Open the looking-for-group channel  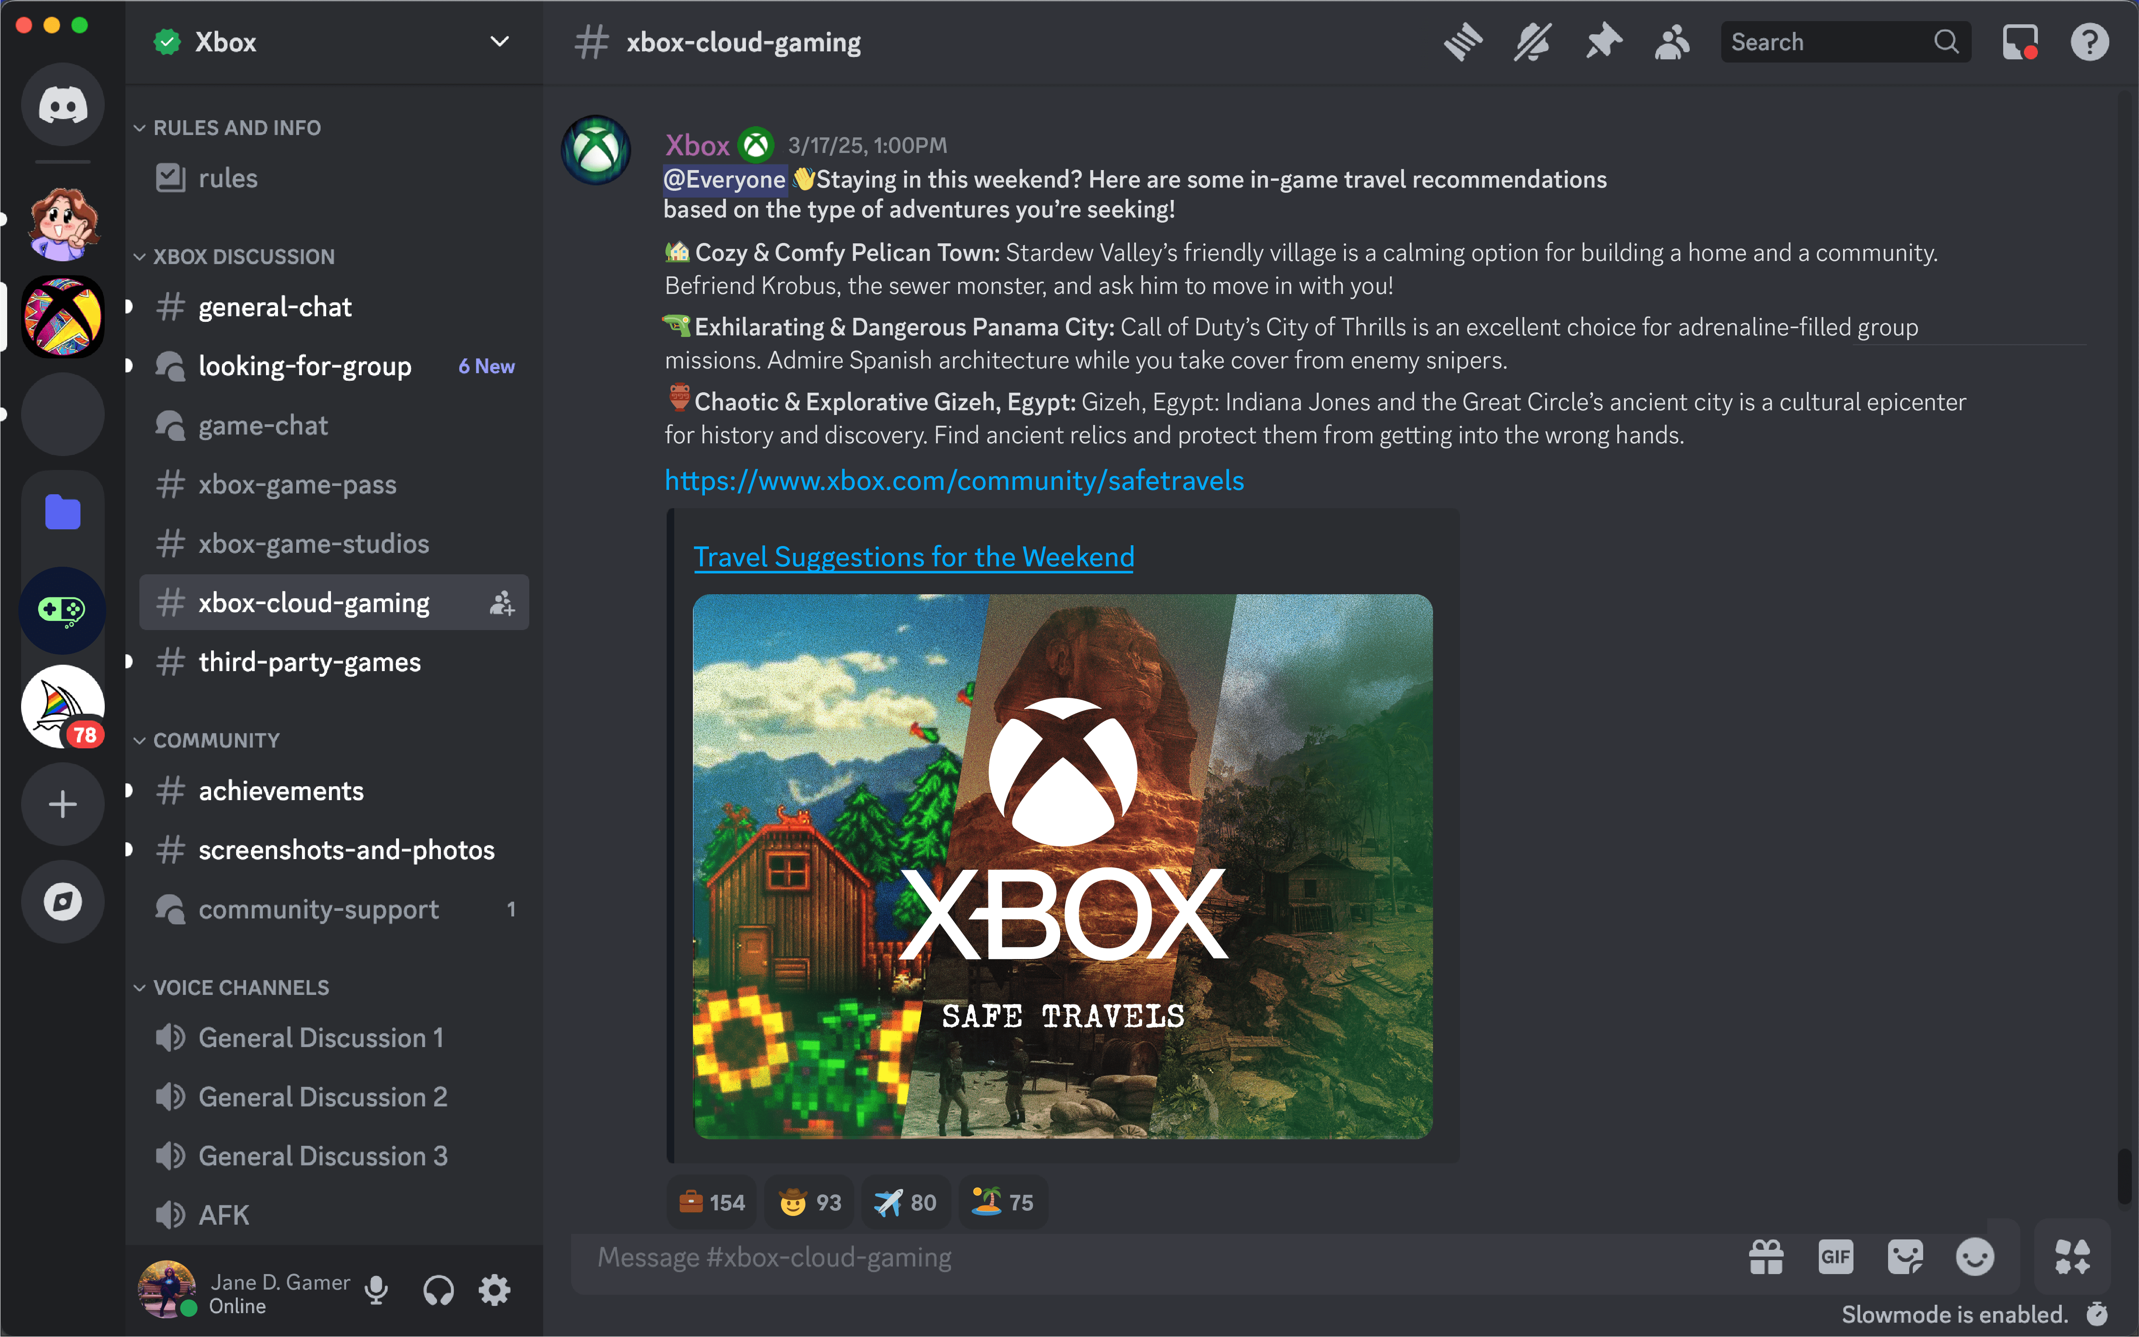coord(304,366)
